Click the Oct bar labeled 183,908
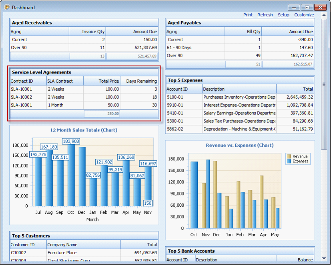This screenshot has height=265, width=331. click(x=71, y=175)
